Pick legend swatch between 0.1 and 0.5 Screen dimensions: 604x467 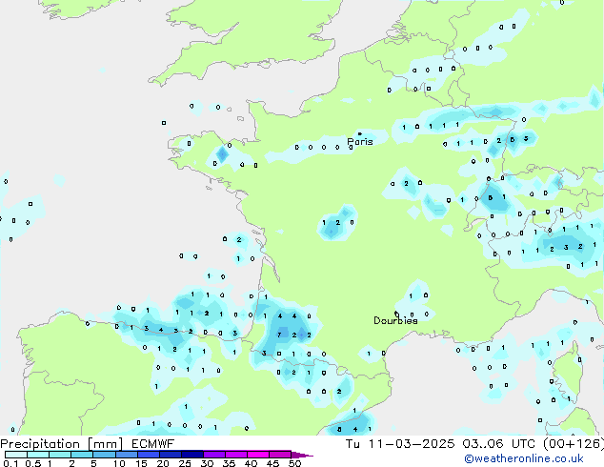click(x=16, y=455)
